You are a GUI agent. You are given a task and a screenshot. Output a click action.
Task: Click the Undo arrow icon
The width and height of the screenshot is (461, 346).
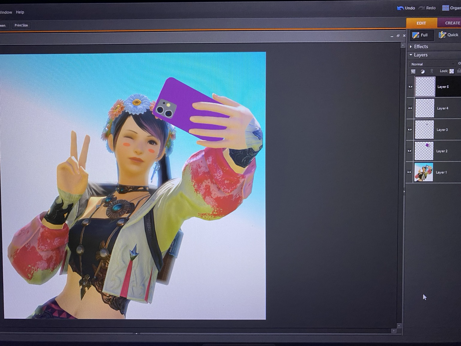[x=400, y=8]
